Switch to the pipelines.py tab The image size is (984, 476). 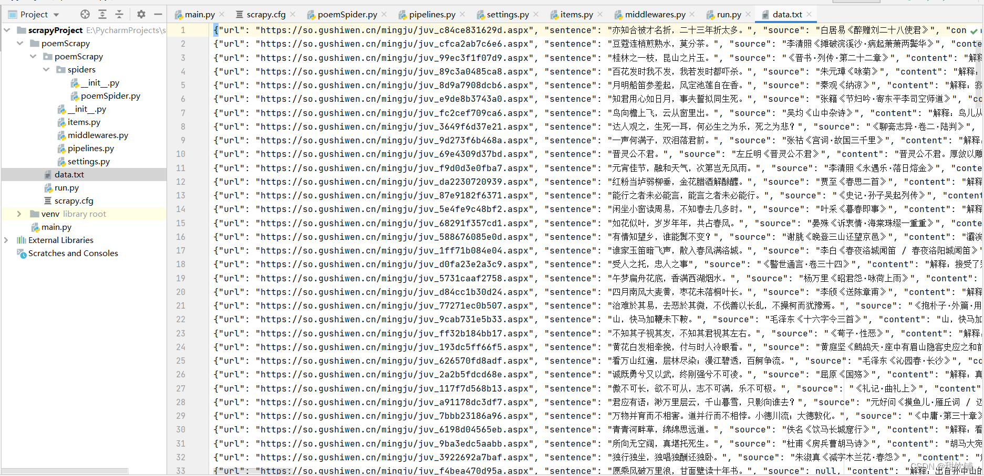pyautogui.click(x=432, y=15)
